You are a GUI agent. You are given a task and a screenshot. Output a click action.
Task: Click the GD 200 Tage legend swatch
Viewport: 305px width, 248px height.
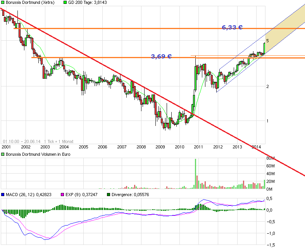pos(65,3)
